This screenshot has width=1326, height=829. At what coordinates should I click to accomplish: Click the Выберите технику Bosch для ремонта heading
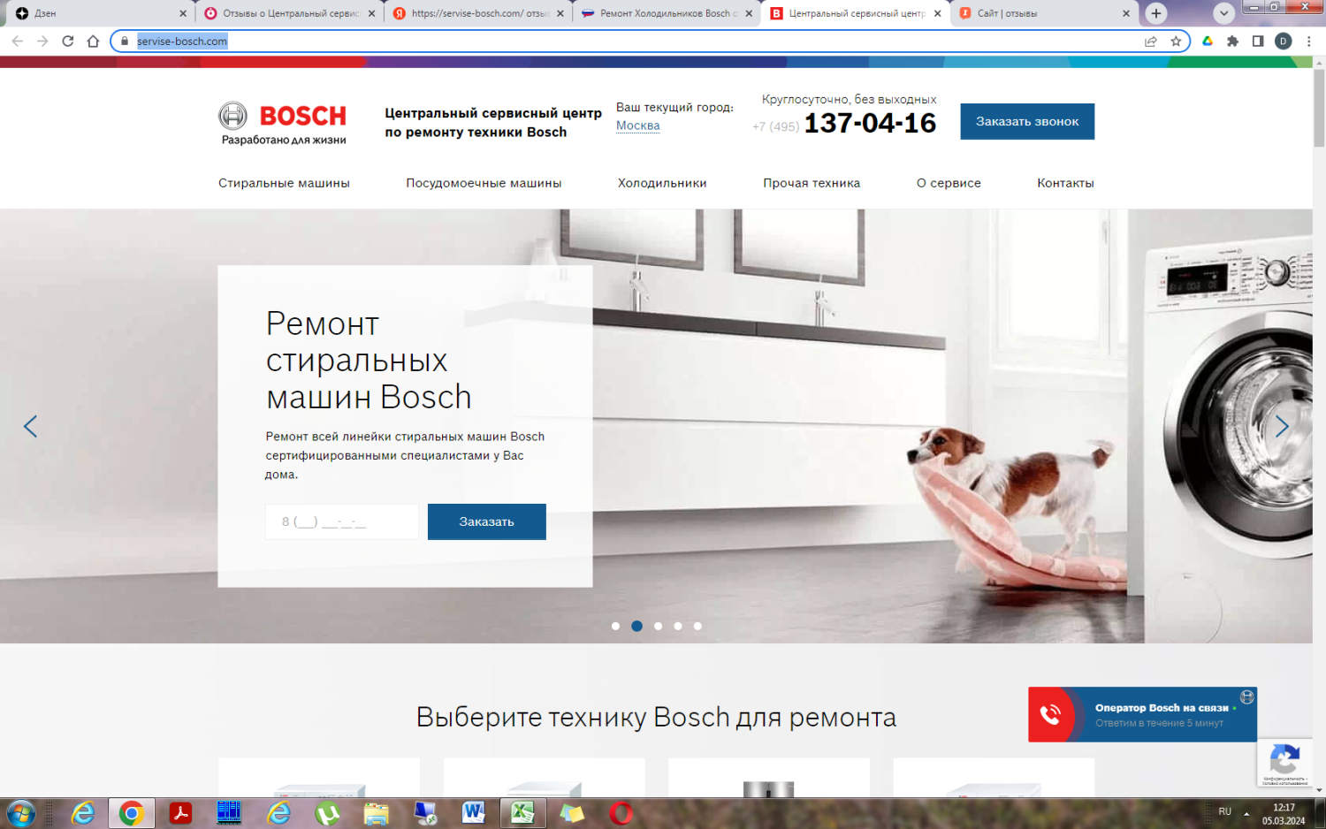[656, 717]
